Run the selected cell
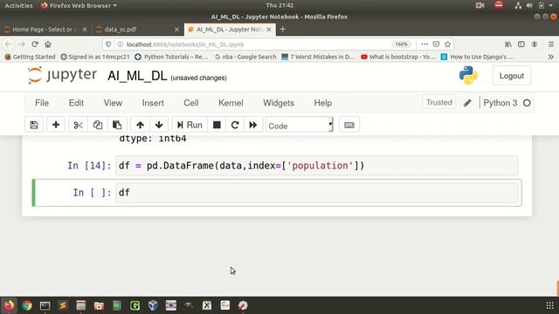This screenshot has width=559, height=314. point(190,125)
